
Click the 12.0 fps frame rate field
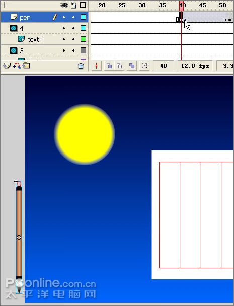coord(195,66)
